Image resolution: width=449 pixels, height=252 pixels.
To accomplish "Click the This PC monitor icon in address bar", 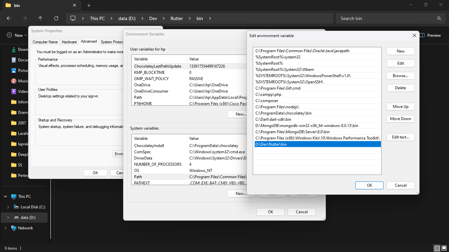I will (x=73, y=18).
